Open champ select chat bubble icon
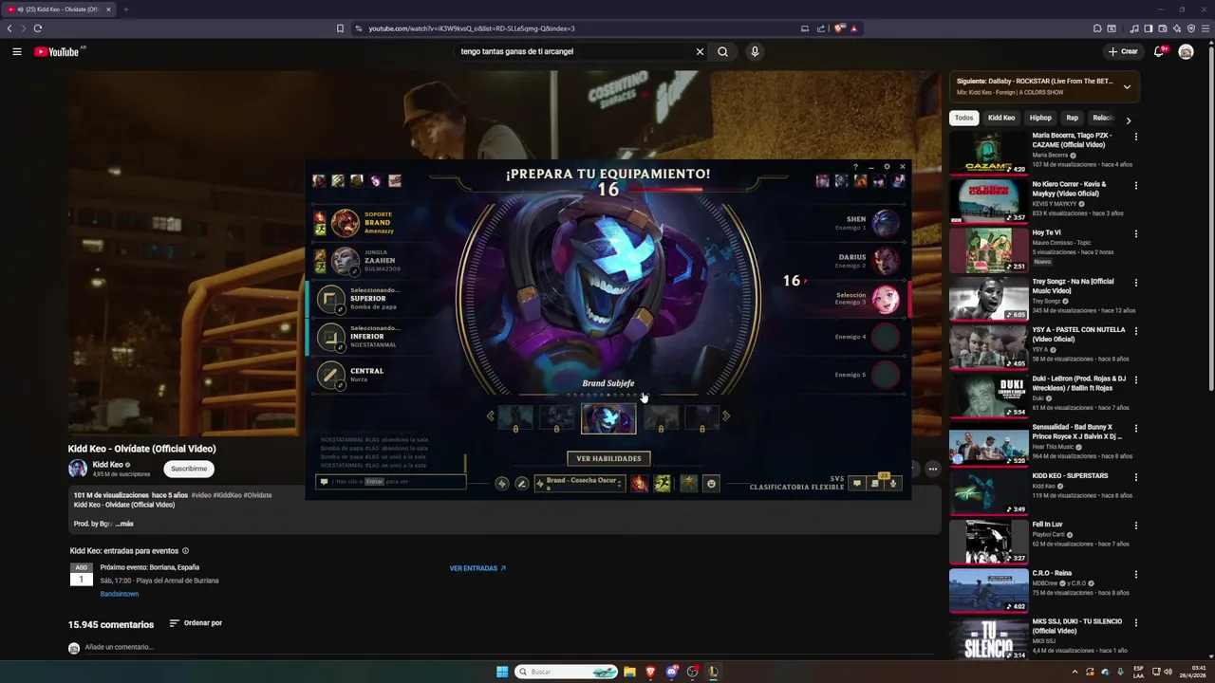This screenshot has width=1215, height=683. (x=857, y=484)
